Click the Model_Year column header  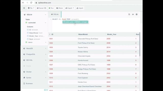[x=112, y=34]
